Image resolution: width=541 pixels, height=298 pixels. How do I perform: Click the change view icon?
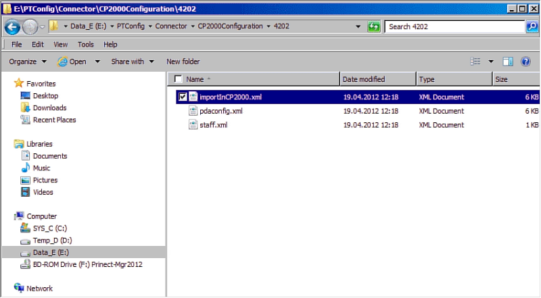(475, 61)
